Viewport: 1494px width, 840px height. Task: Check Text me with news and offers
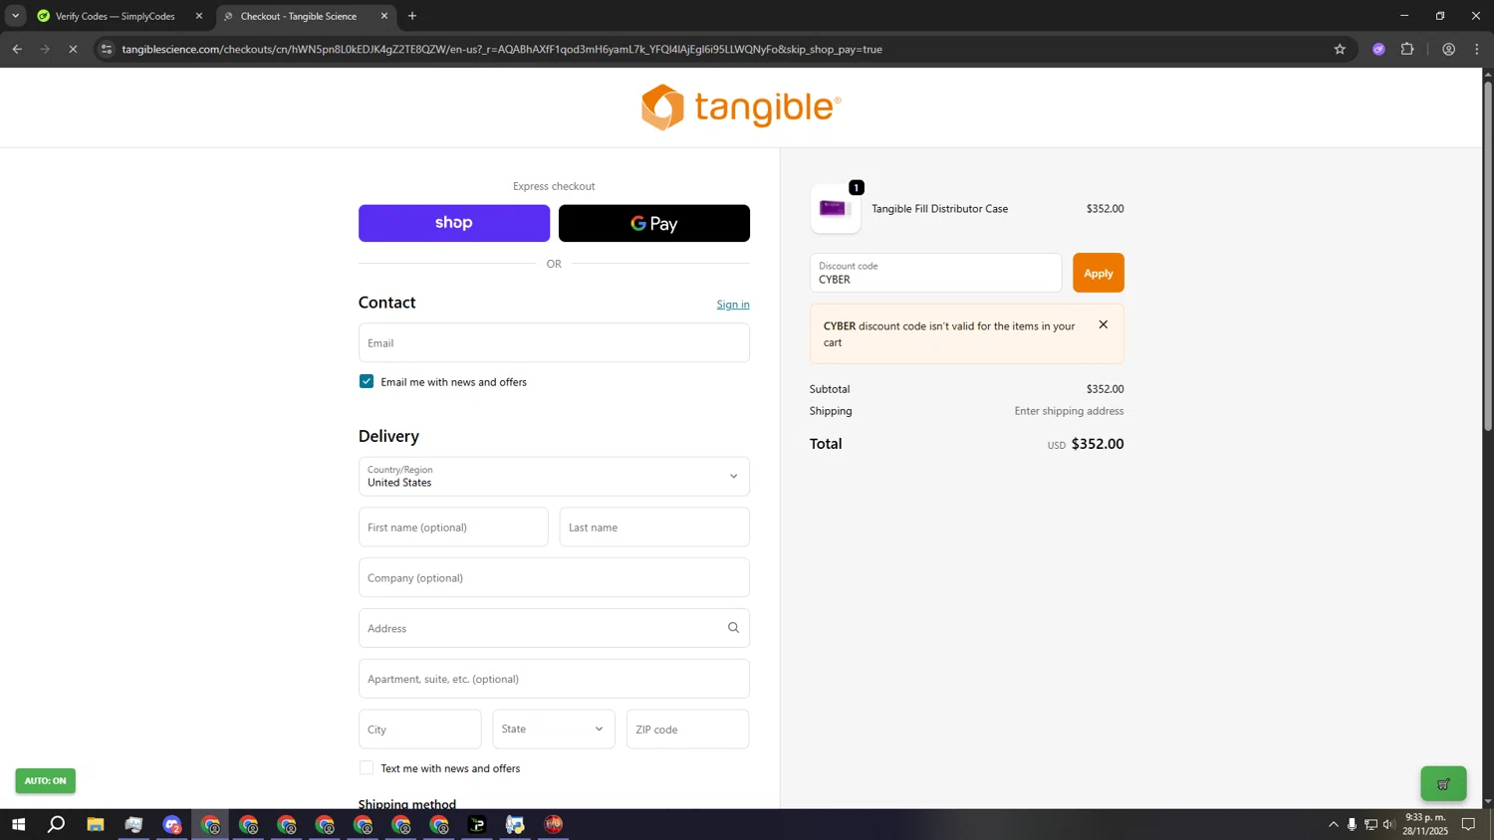point(367,767)
